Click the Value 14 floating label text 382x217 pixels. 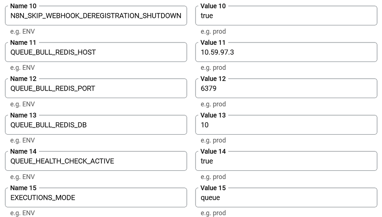[x=213, y=151]
